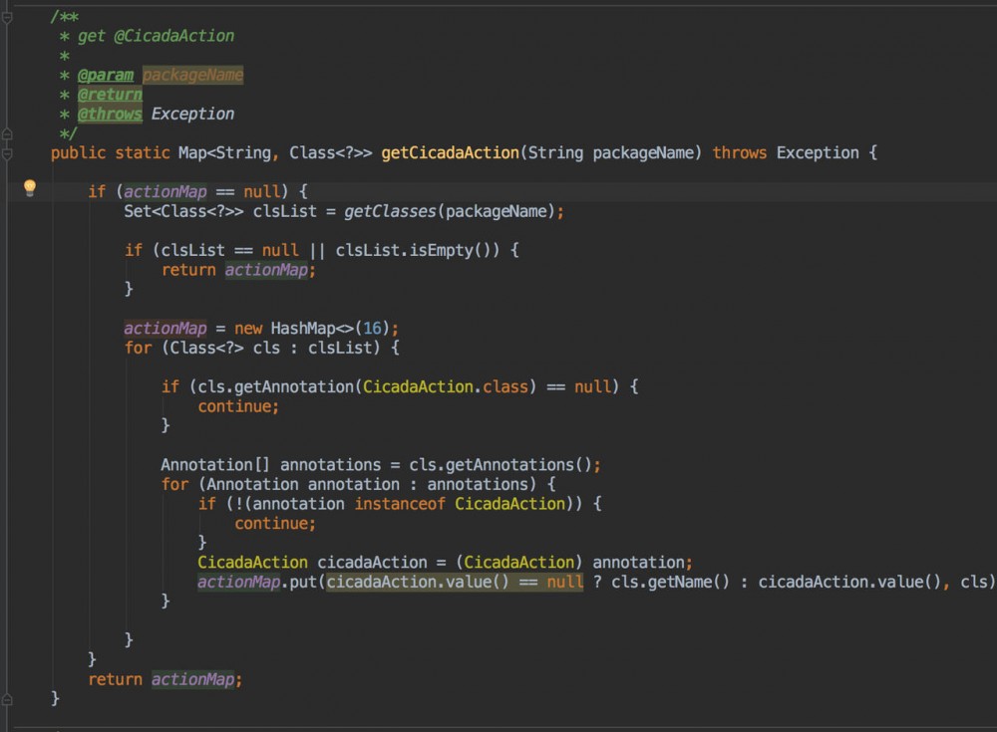This screenshot has width=997, height=732.
Task: Click the cls.getName() call
Action: tap(670, 582)
